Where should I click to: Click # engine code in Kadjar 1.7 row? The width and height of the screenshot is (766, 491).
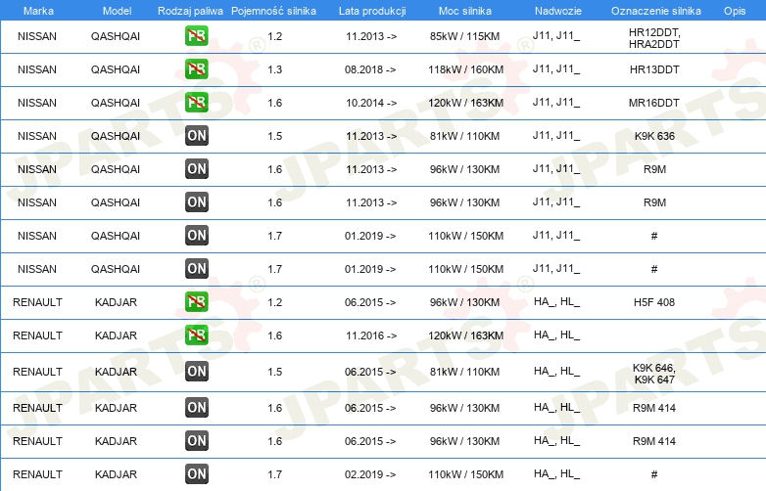click(x=654, y=474)
